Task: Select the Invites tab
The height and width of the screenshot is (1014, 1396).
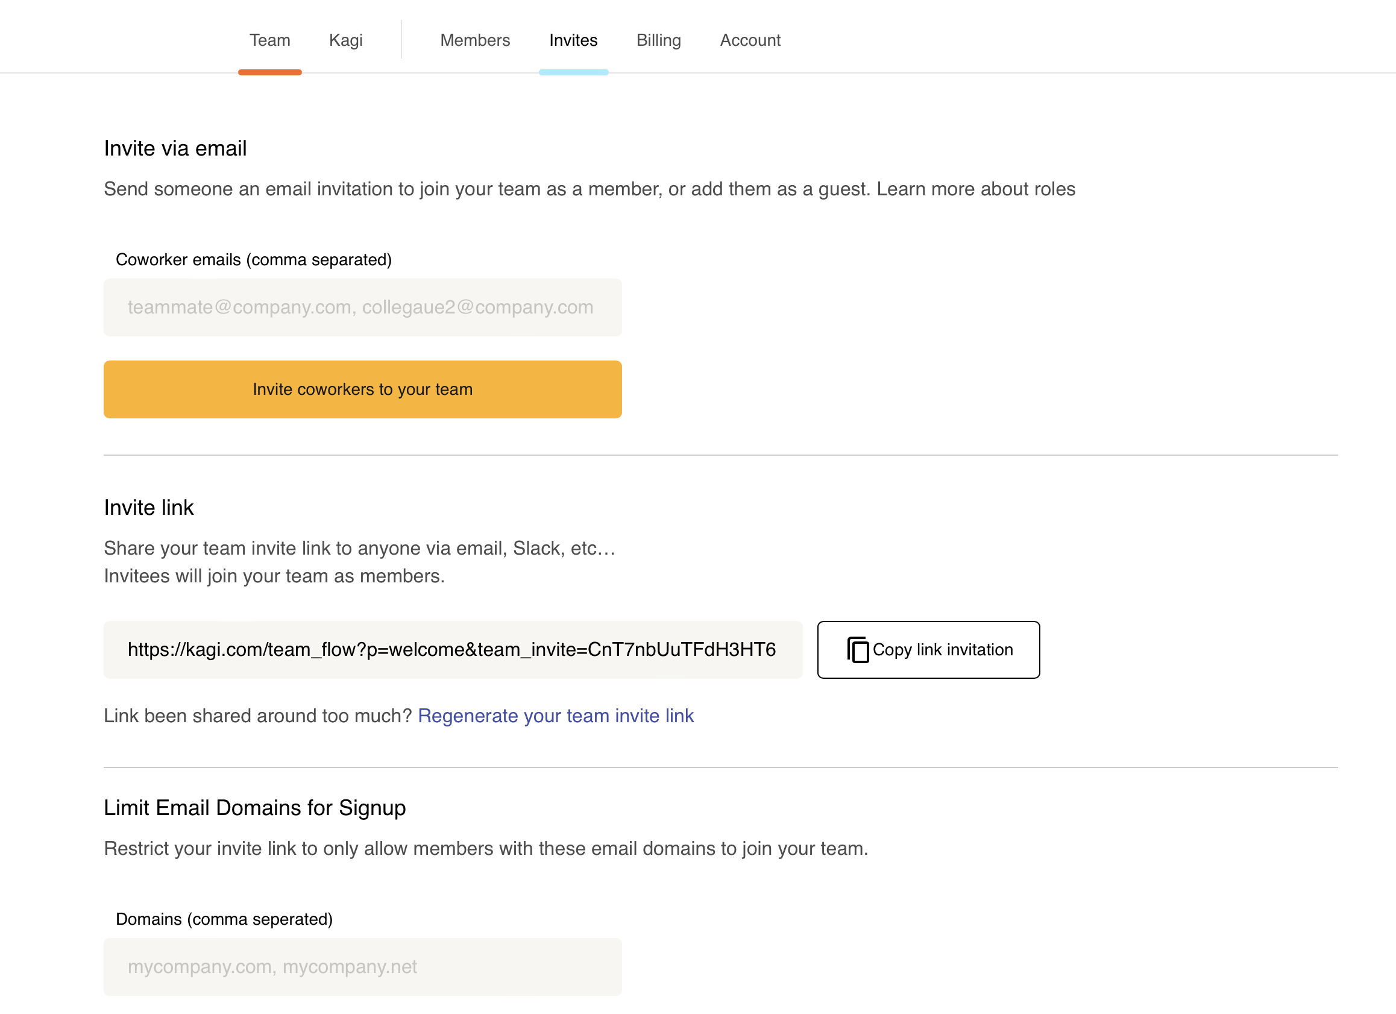Action: point(573,40)
